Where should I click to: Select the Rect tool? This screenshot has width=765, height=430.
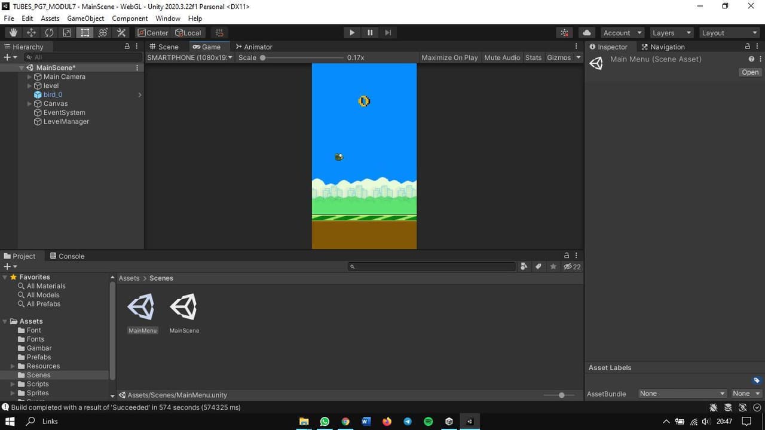click(85, 33)
